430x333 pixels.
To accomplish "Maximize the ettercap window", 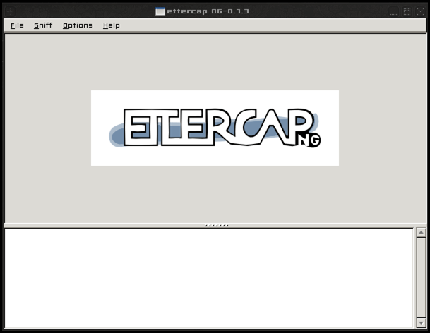I will pyautogui.click(x=407, y=11).
